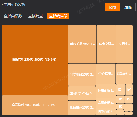Click the 食品饮料 treemap block
137x117 pixels.
point(35,105)
